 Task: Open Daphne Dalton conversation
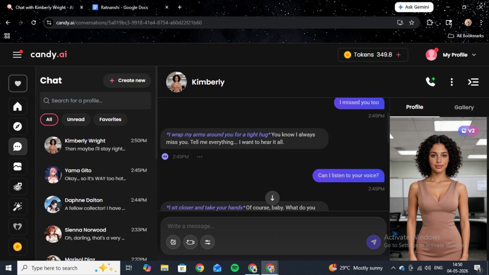tap(96, 204)
